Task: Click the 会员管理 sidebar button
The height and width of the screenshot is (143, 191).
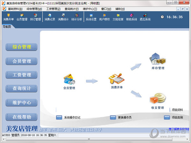Action: [21, 61]
